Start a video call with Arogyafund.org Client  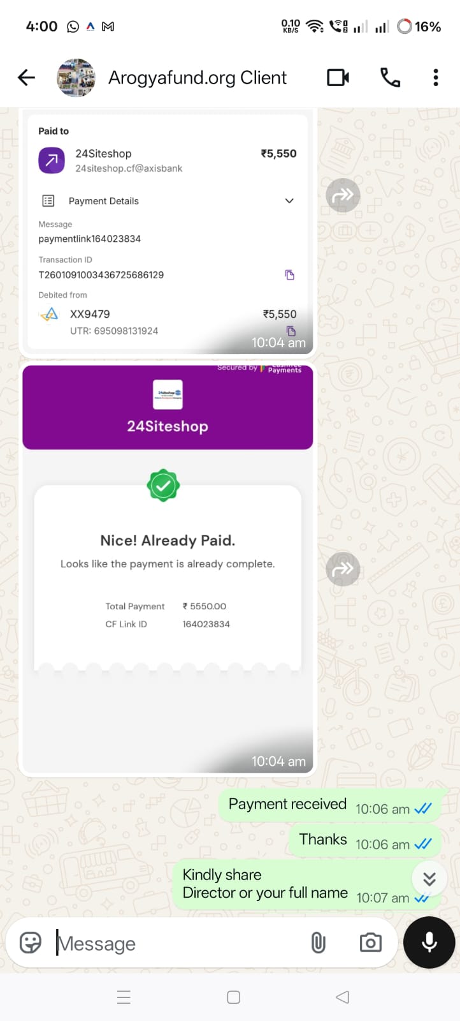338,78
